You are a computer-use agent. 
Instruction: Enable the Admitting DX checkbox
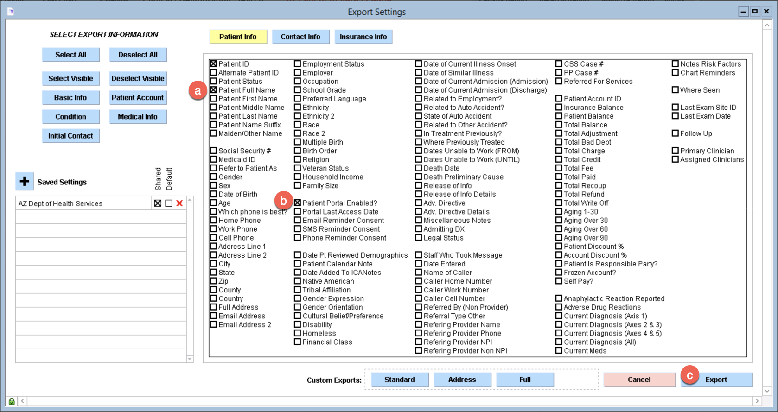coord(419,229)
